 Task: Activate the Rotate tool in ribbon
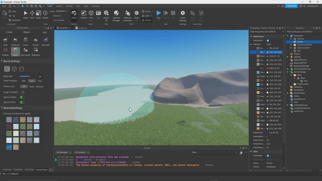point(45,15)
